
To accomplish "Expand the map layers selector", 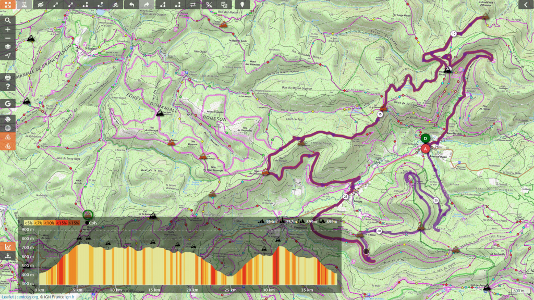I will (8, 47).
